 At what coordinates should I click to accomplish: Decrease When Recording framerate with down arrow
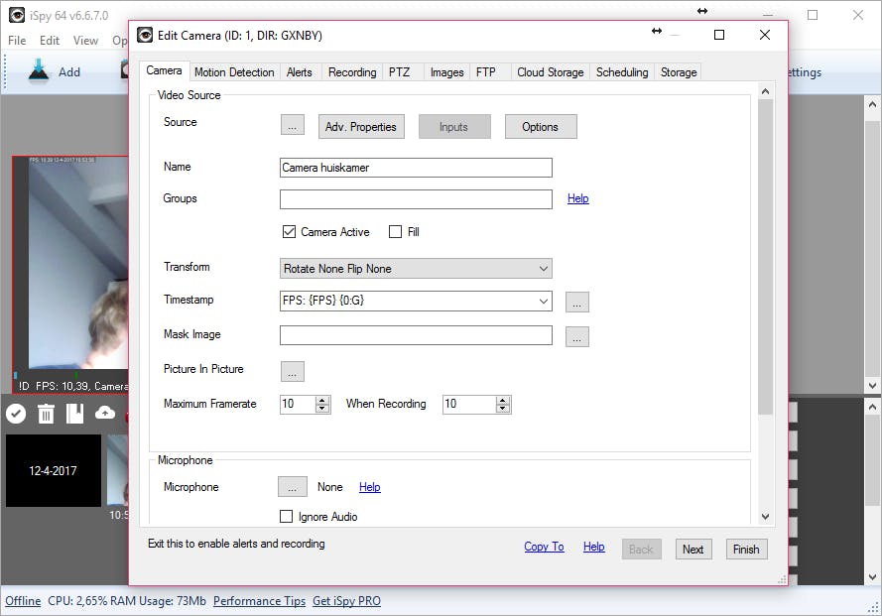click(503, 409)
